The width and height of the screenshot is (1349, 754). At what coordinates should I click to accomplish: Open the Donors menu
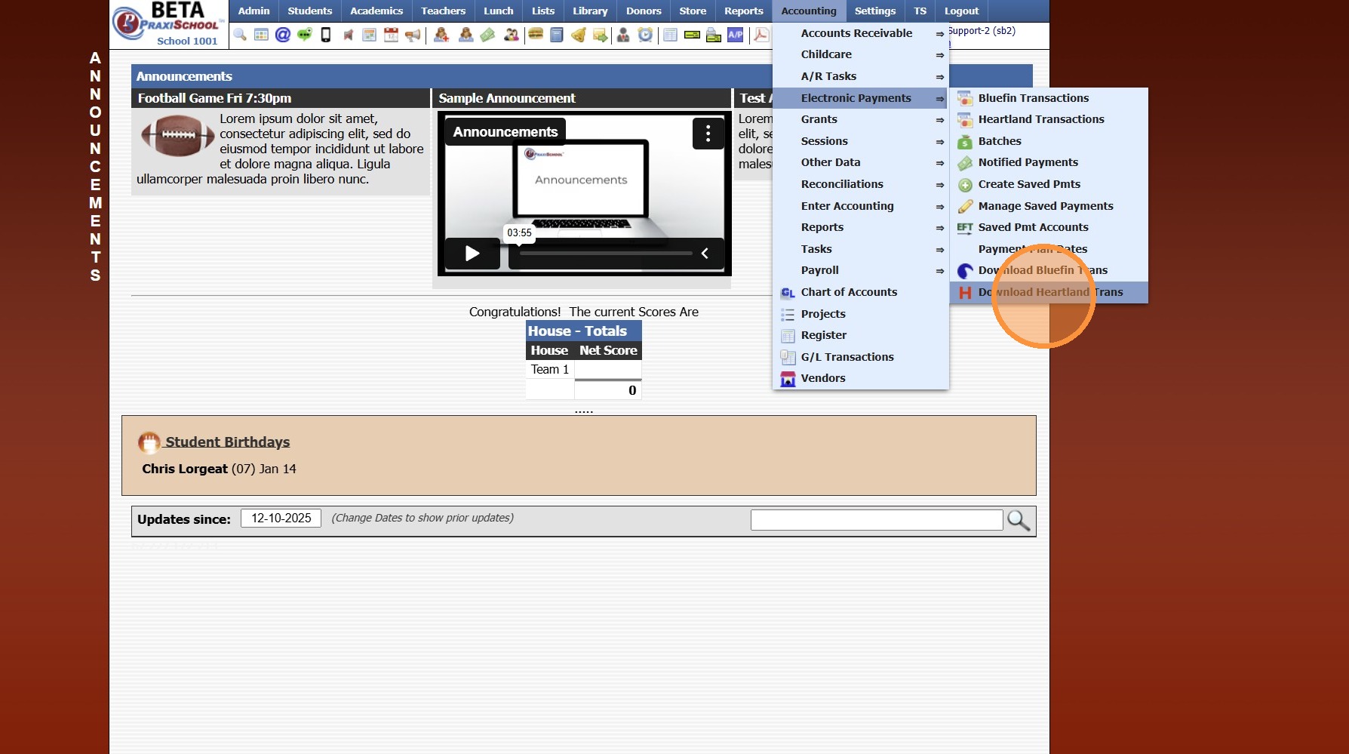coord(644,11)
